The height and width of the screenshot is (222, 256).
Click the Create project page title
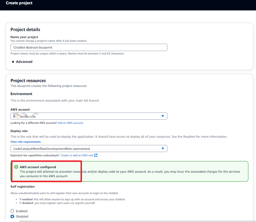coord(19,3)
